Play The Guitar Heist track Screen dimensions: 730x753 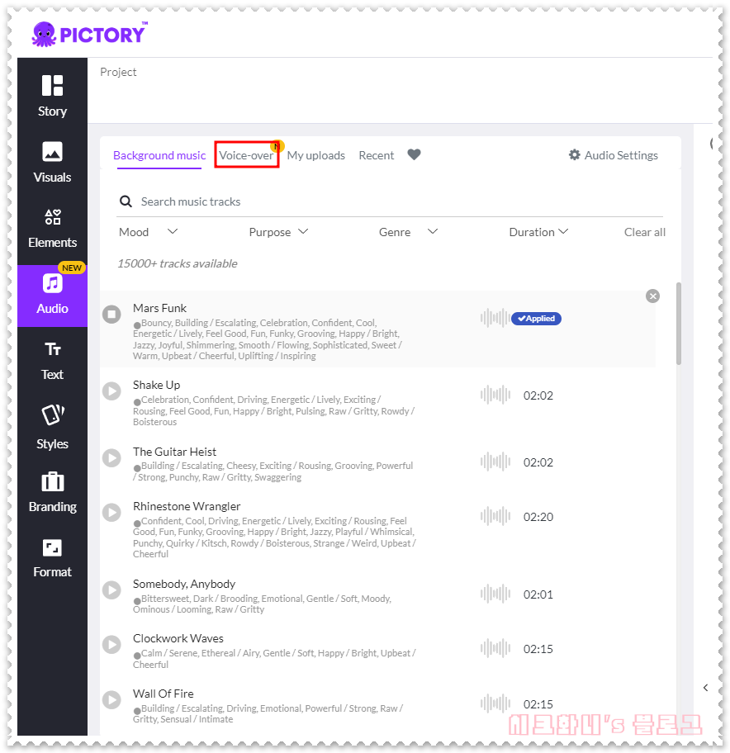coord(111,457)
